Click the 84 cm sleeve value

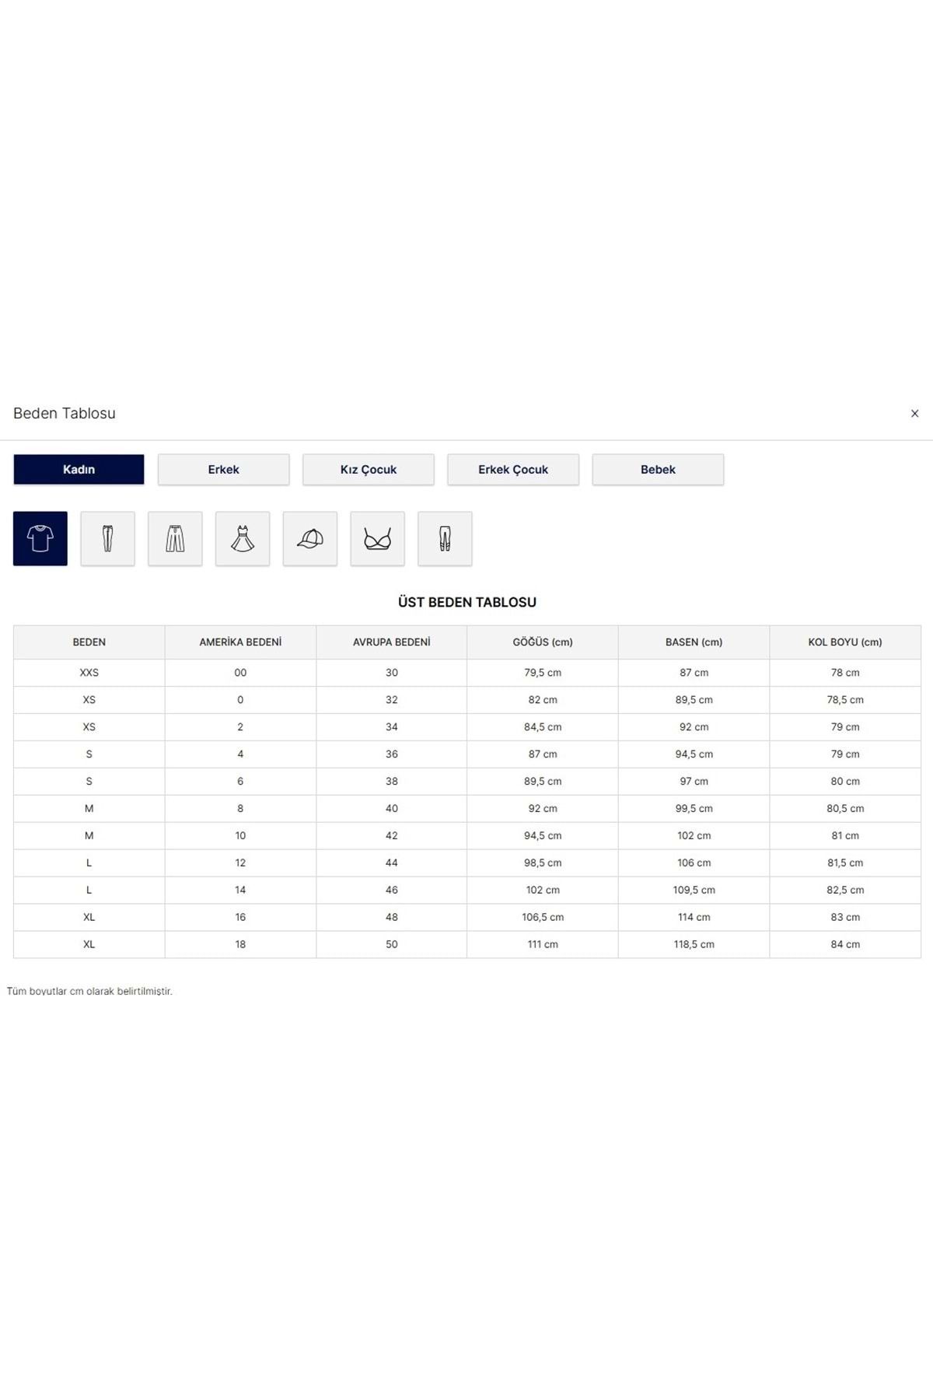pos(845,945)
